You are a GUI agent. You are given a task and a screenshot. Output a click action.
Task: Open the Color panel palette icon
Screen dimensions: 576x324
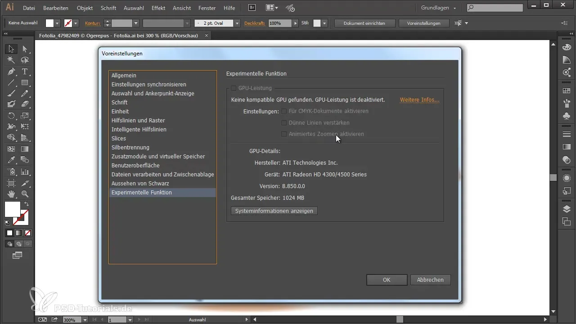pos(567,48)
